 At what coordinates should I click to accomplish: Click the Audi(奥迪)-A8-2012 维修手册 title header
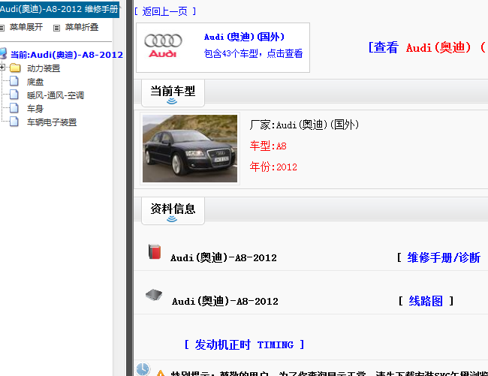(59, 9)
